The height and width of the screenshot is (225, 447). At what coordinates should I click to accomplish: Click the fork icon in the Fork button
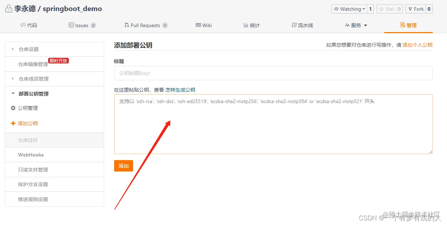click(x=410, y=9)
